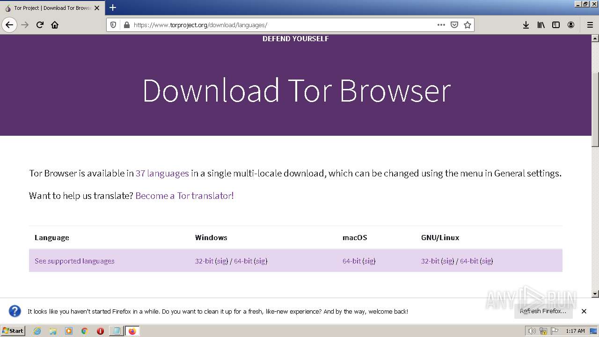599x337 pixels.
Task: Open Firefox account menu
Action: (x=571, y=25)
